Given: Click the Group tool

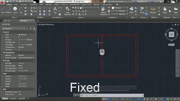Looking at the screenshot, I should click(142, 10).
